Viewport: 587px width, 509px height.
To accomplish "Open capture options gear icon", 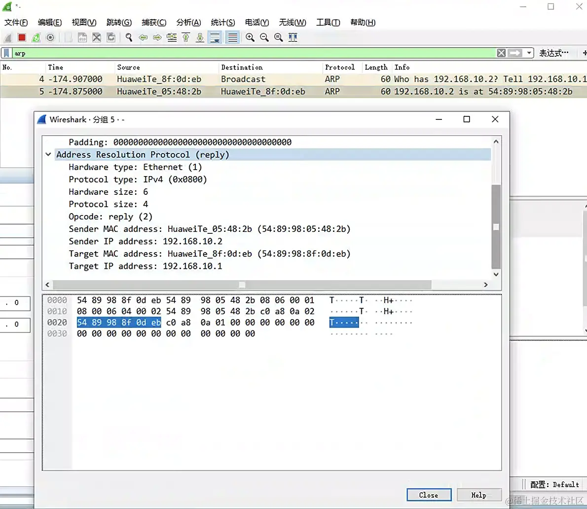I will [50, 37].
